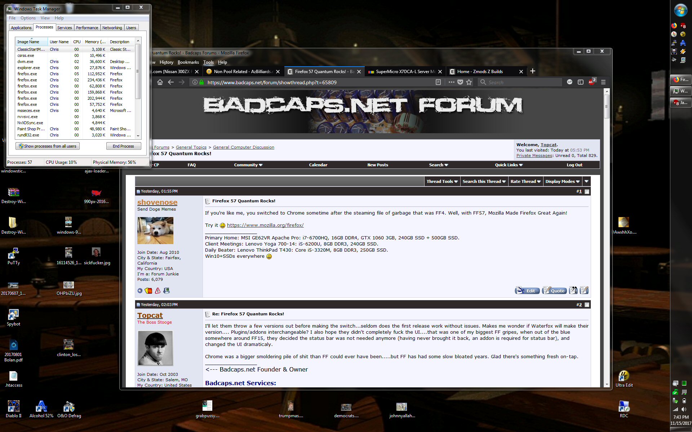
Task: Toggle Reader View icon
Action: click(438, 82)
